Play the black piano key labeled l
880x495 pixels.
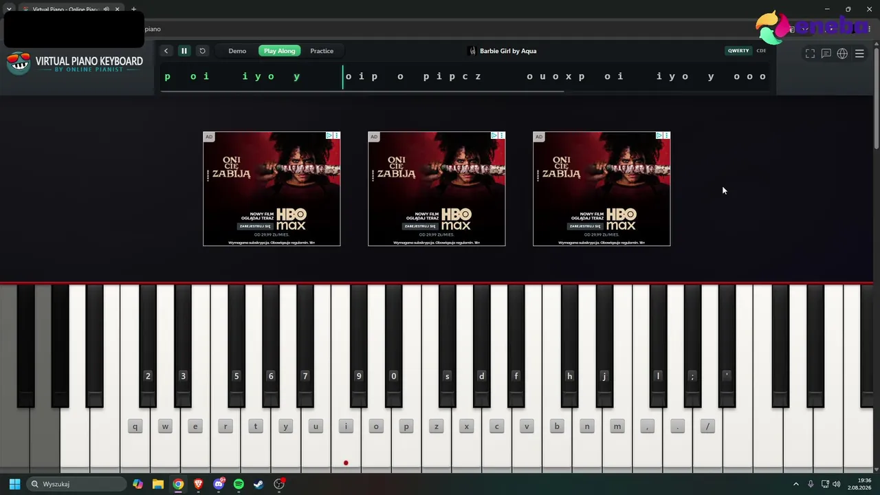point(658,346)
